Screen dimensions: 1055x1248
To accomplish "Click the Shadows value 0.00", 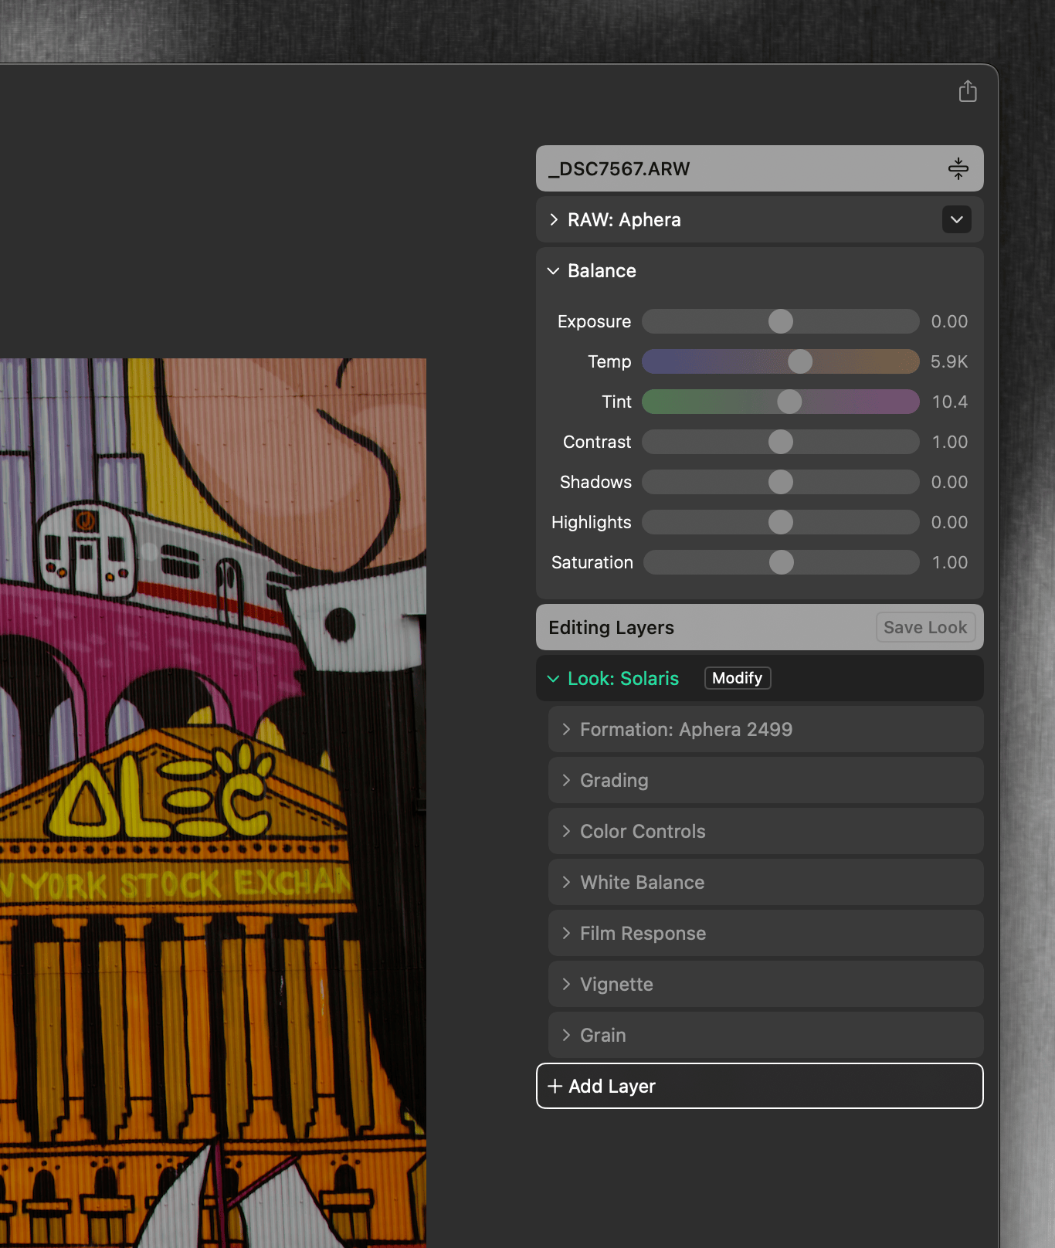I will 949,482.
